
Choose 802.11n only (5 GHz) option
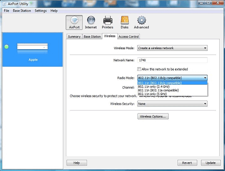point(172,94)
